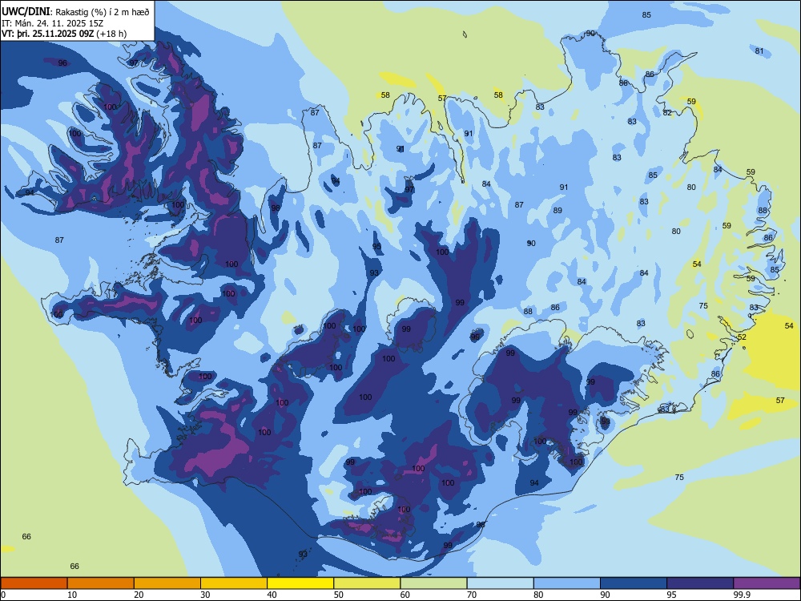The height and width of the screenshot is (601, 801).
Task: Click the pale blue 70–80 legend swatch
Action: coord(500,583)
